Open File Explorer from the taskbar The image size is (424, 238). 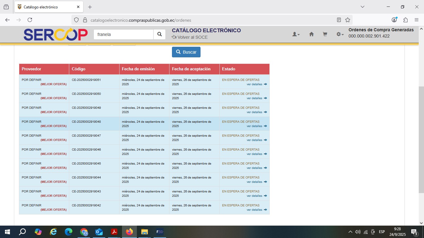point(144,232)
